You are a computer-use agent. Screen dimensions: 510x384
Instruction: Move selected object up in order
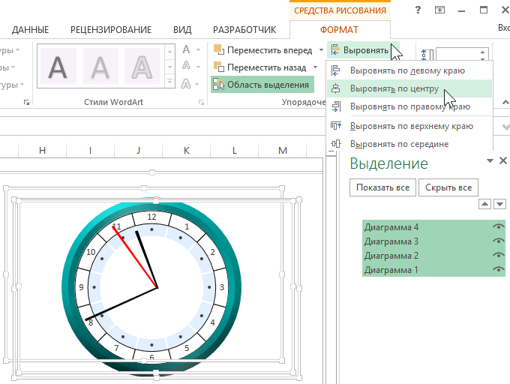484,204
